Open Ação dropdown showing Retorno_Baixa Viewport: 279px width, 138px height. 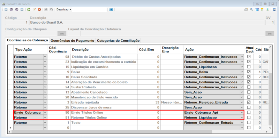pos(242,72)
